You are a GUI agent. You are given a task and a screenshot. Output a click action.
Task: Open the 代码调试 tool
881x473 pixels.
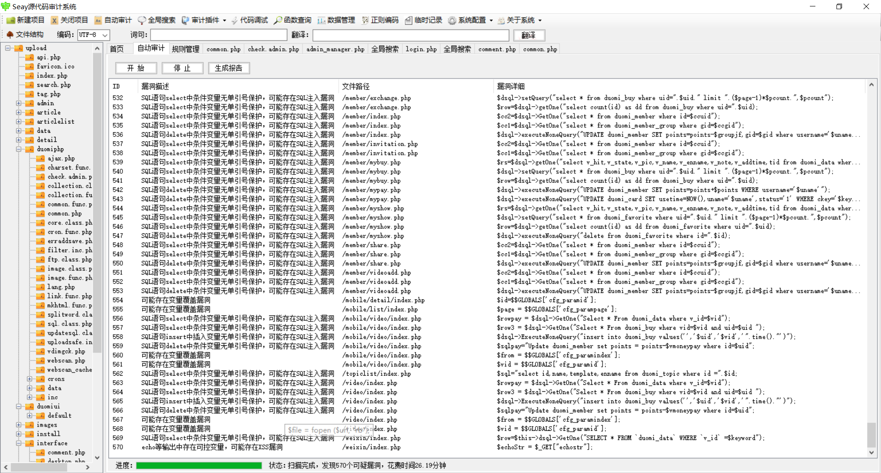250,20
